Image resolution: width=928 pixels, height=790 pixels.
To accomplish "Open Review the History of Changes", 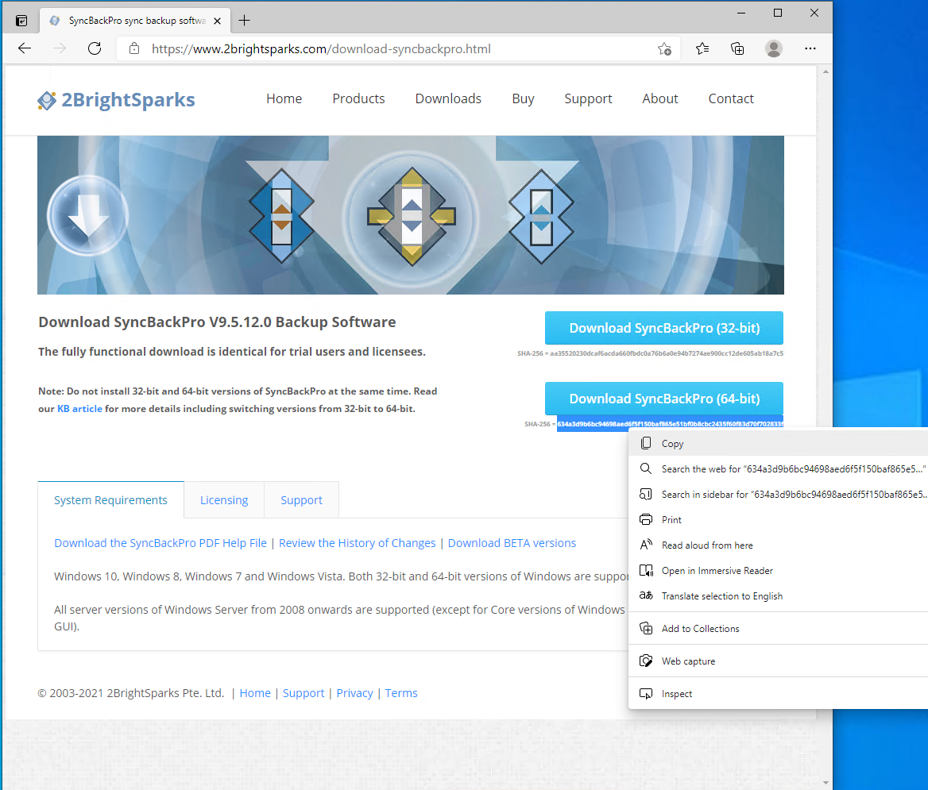I will click(357, 543).
